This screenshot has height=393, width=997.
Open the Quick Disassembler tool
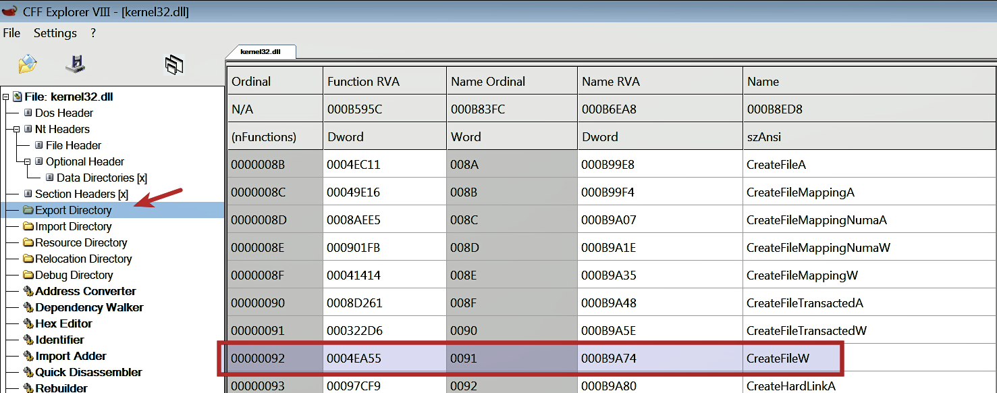tap(88, 372)
